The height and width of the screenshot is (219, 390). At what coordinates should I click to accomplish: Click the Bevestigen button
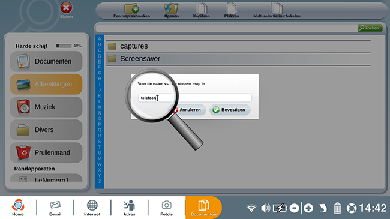[x=230, y=110]
